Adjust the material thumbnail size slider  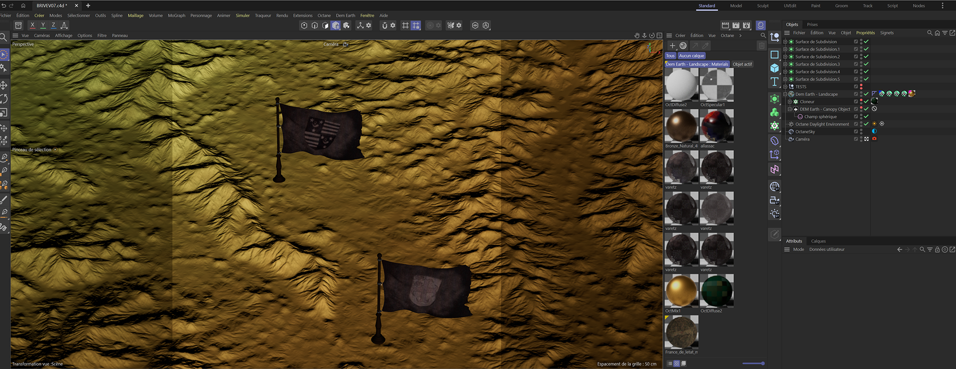753,364
